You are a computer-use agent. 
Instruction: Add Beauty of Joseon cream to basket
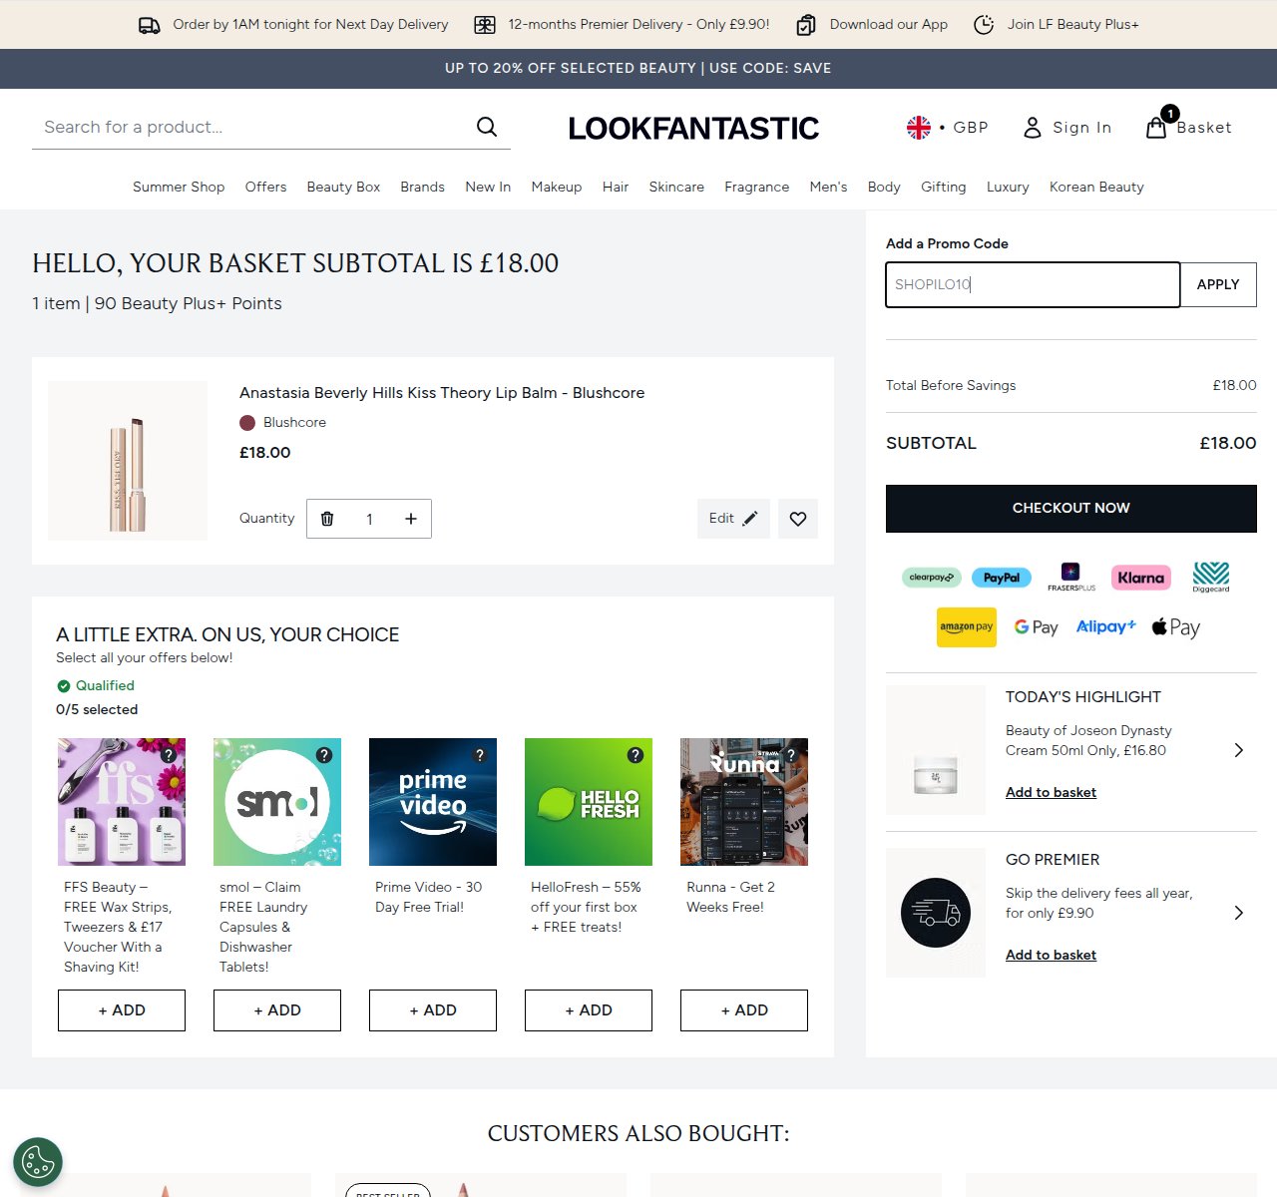tap(1051, 792)
